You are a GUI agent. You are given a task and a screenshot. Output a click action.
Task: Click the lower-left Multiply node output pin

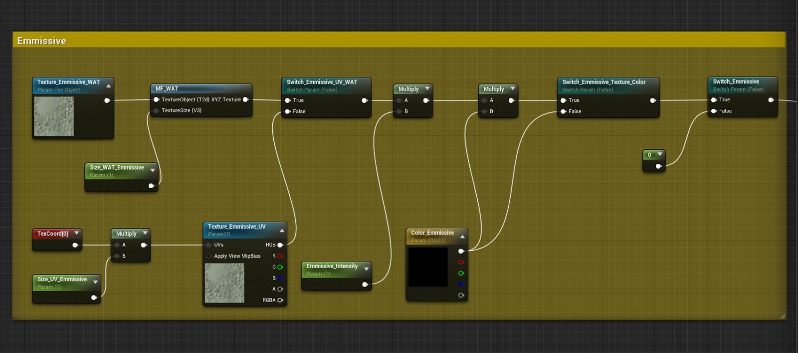point(144,245)
